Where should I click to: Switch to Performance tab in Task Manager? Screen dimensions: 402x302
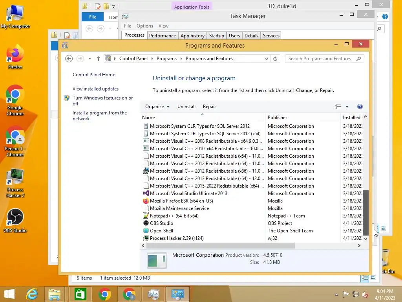[x=163, y=36]
